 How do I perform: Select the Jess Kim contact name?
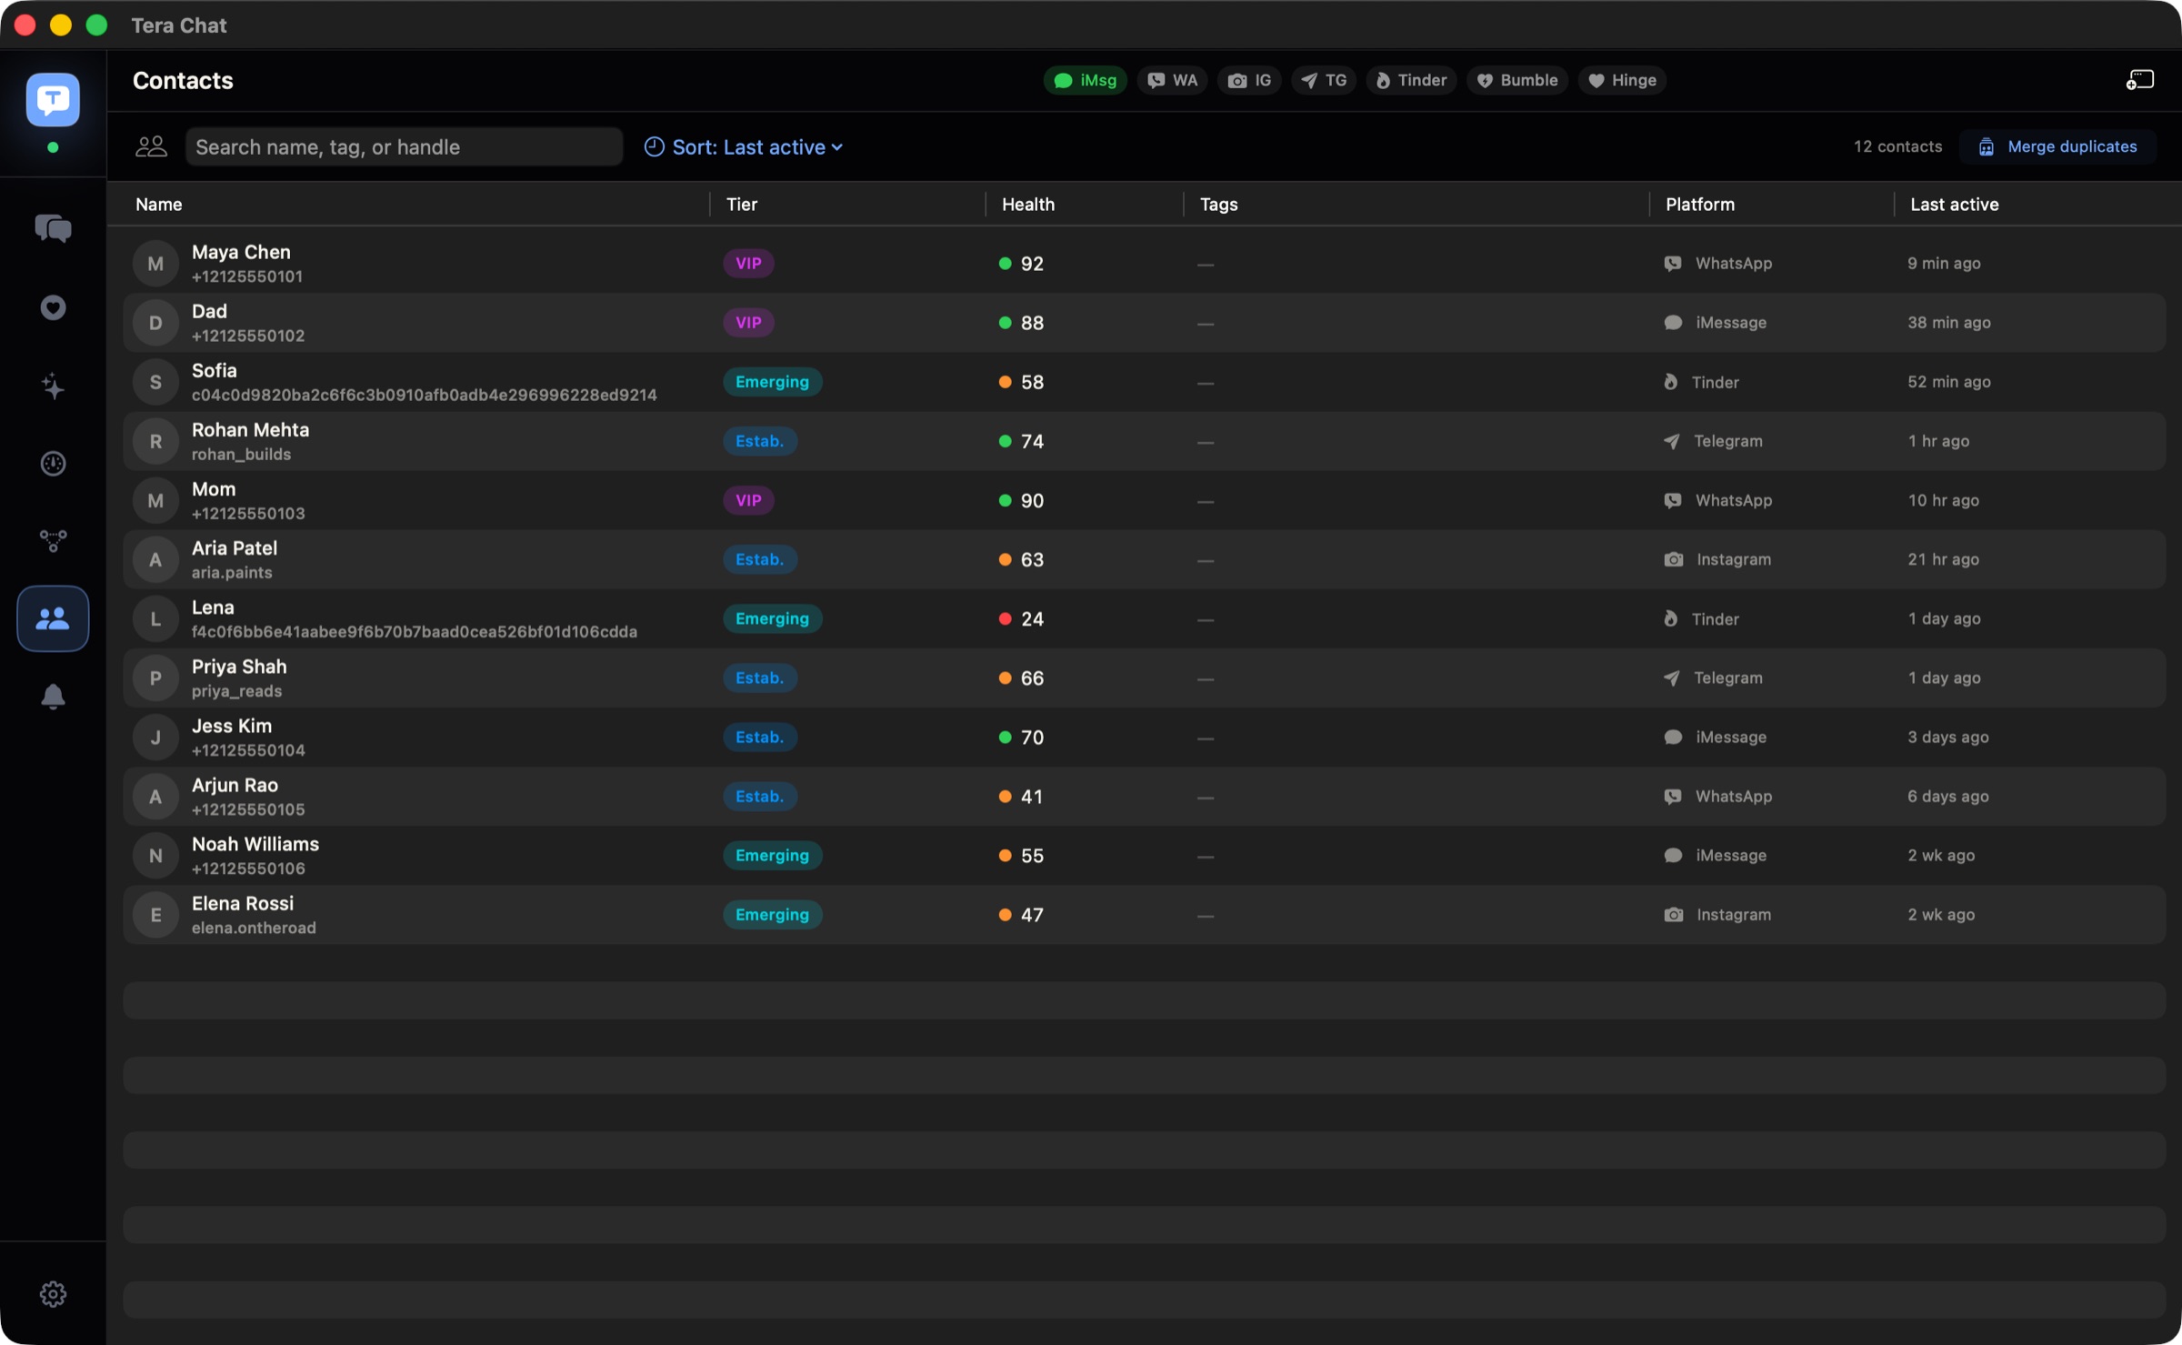click(x=232, y=726)
